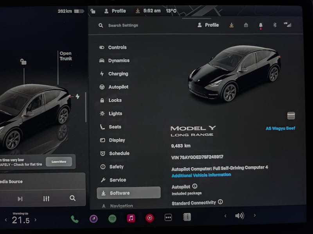This screenshot has width=313, height=234.
Task: Select Service in the settings list
Action: 113,180
